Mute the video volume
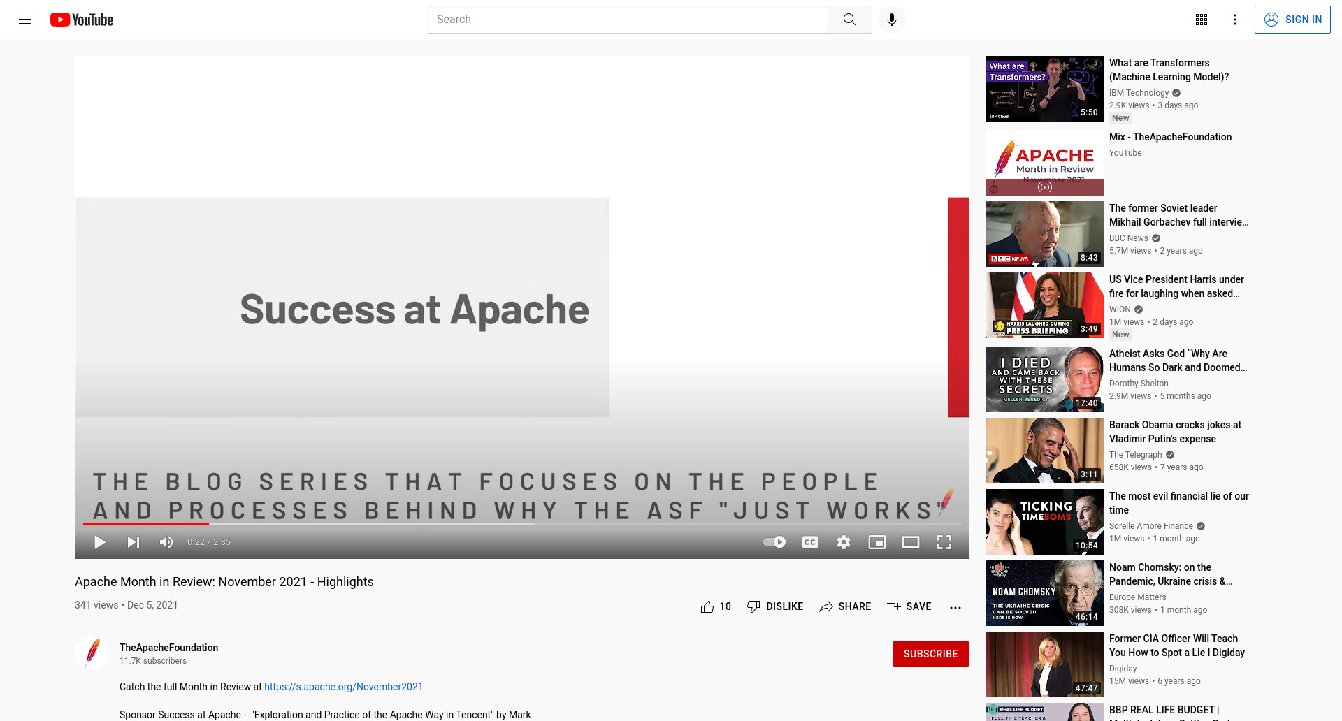1342x721 pixels. coord(166,542)
